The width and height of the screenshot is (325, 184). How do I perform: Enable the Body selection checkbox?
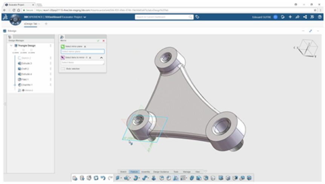pos(63,69)
